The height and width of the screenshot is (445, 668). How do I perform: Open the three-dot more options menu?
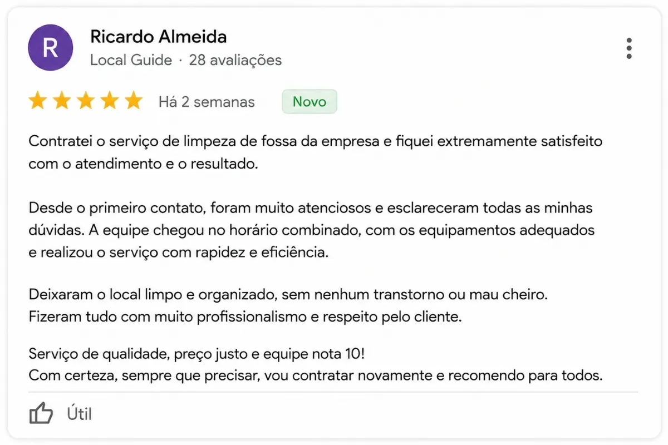coord(629,48)
